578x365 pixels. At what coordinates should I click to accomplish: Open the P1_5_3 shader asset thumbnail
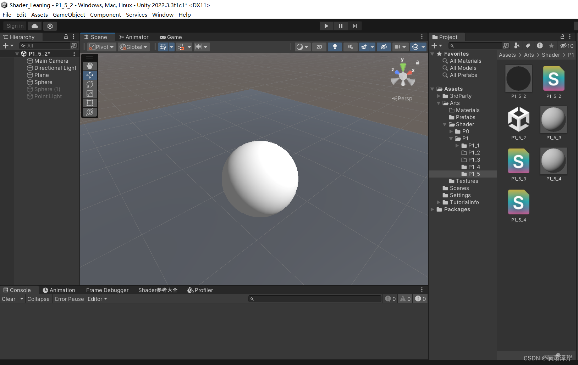(518, 161)
